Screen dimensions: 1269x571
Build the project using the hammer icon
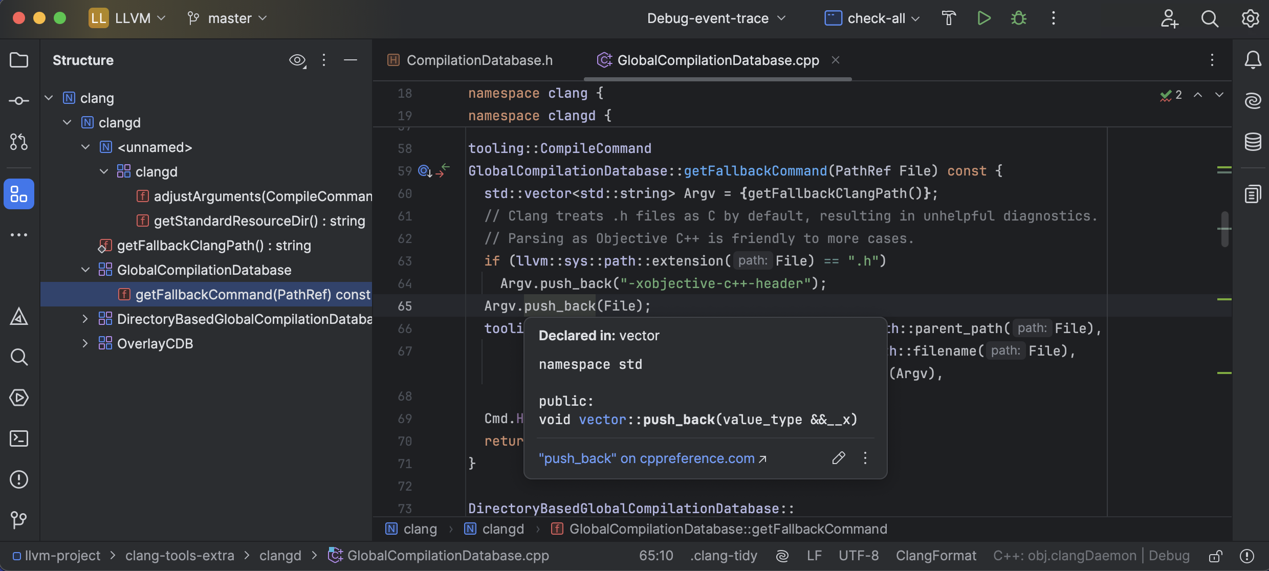[949, 18]
